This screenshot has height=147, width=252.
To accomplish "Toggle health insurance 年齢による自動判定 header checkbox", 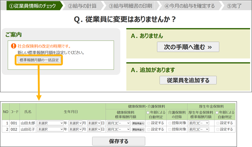I will pyautogui.click(x=148, y=113).
